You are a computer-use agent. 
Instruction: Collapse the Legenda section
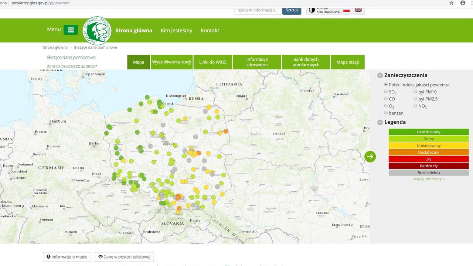(380, 122)
